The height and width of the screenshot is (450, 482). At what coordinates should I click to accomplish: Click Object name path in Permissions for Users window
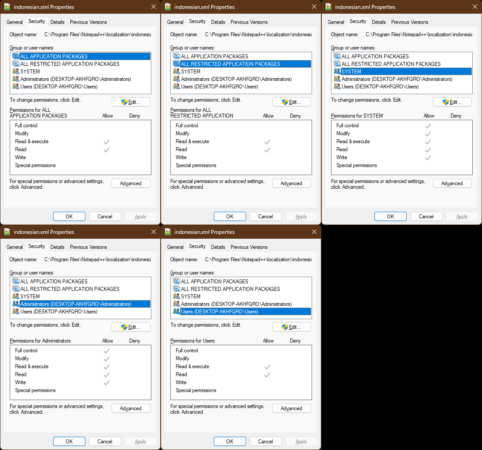258,259
